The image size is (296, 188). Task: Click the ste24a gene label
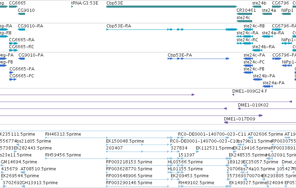click(x=269, y=10)
